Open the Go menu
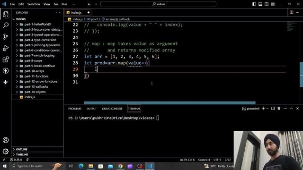The image size is (303, 170). [56, 4]
